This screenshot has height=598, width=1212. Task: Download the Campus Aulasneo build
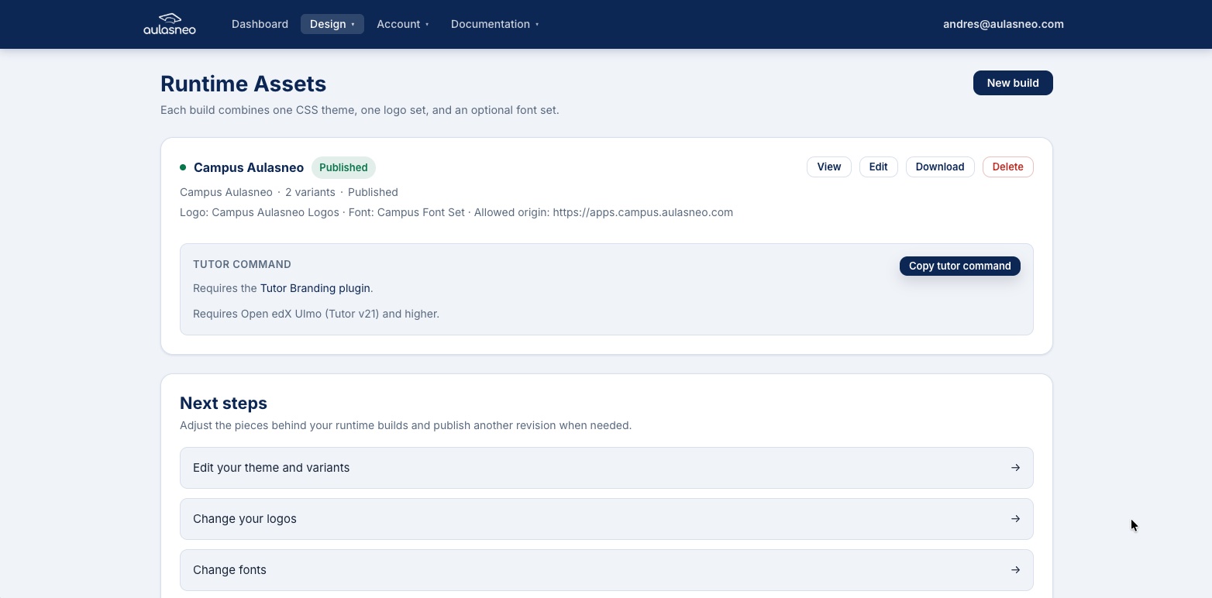coord(939,167)
